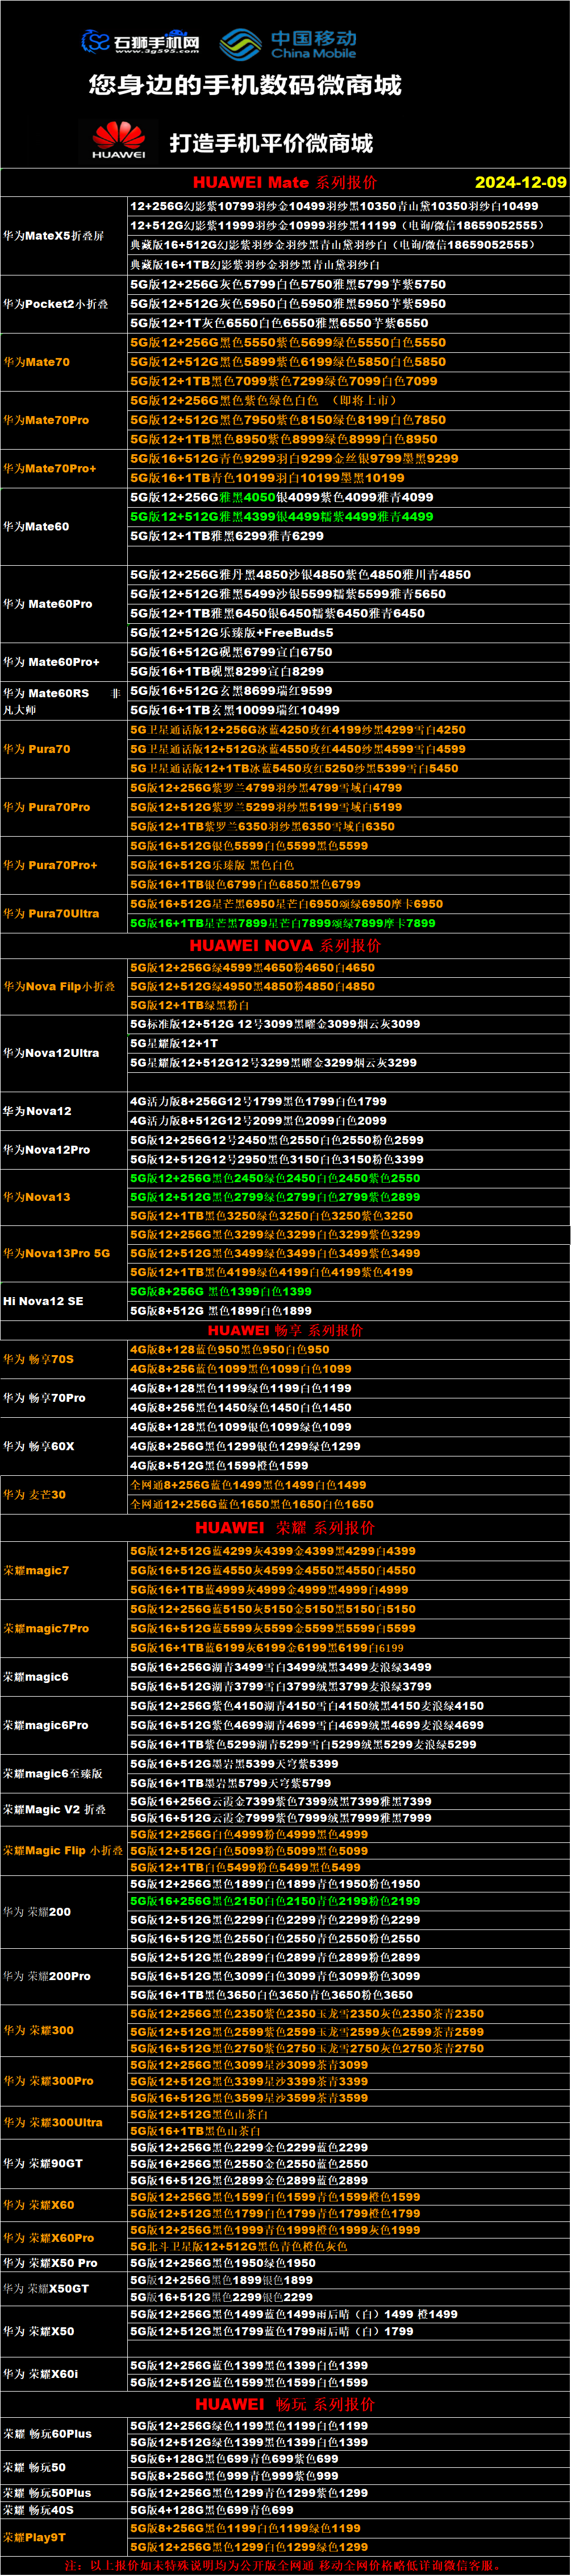Select the HUAWEI NOVA 系列报价 header
571x2576 pixels.
tap(285, 945)
